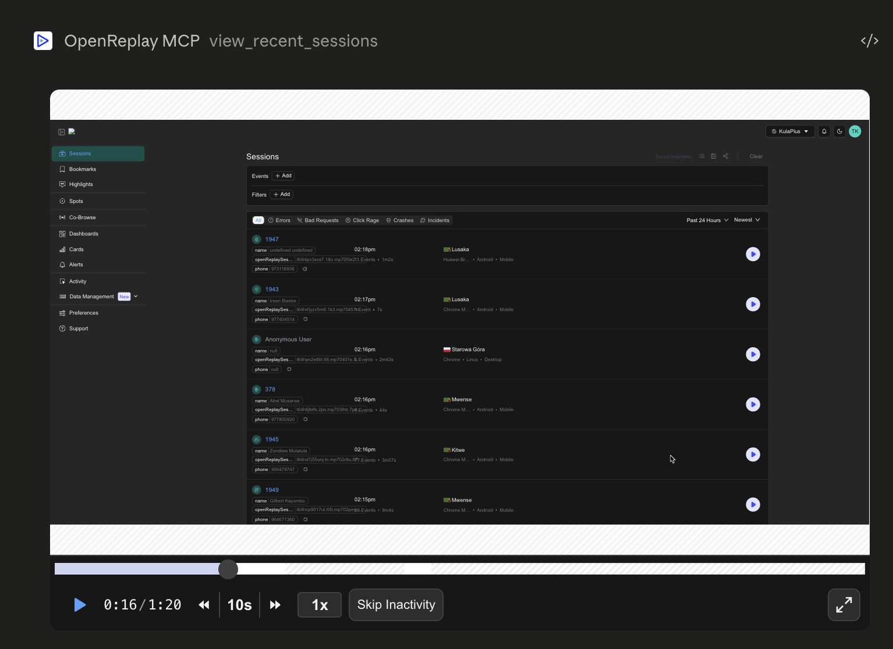Click the Kitwe location text
The image size is (893, 649).
point(458,450)
